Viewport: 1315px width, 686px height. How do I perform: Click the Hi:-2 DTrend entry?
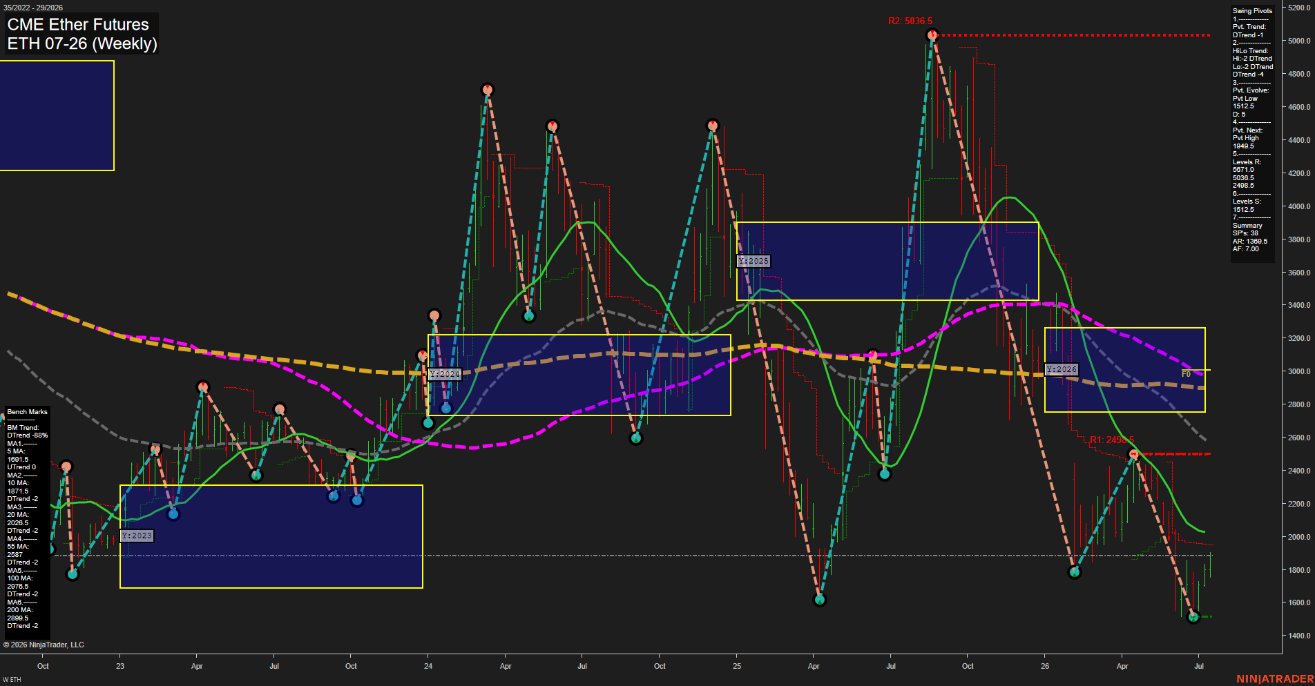[1252, 59]
